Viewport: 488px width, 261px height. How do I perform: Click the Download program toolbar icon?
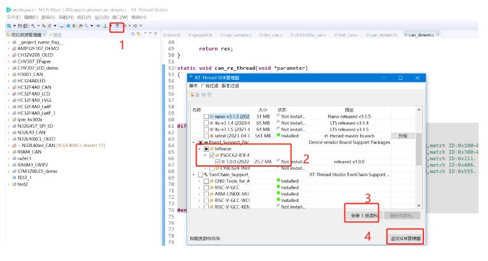coord(105,26)
